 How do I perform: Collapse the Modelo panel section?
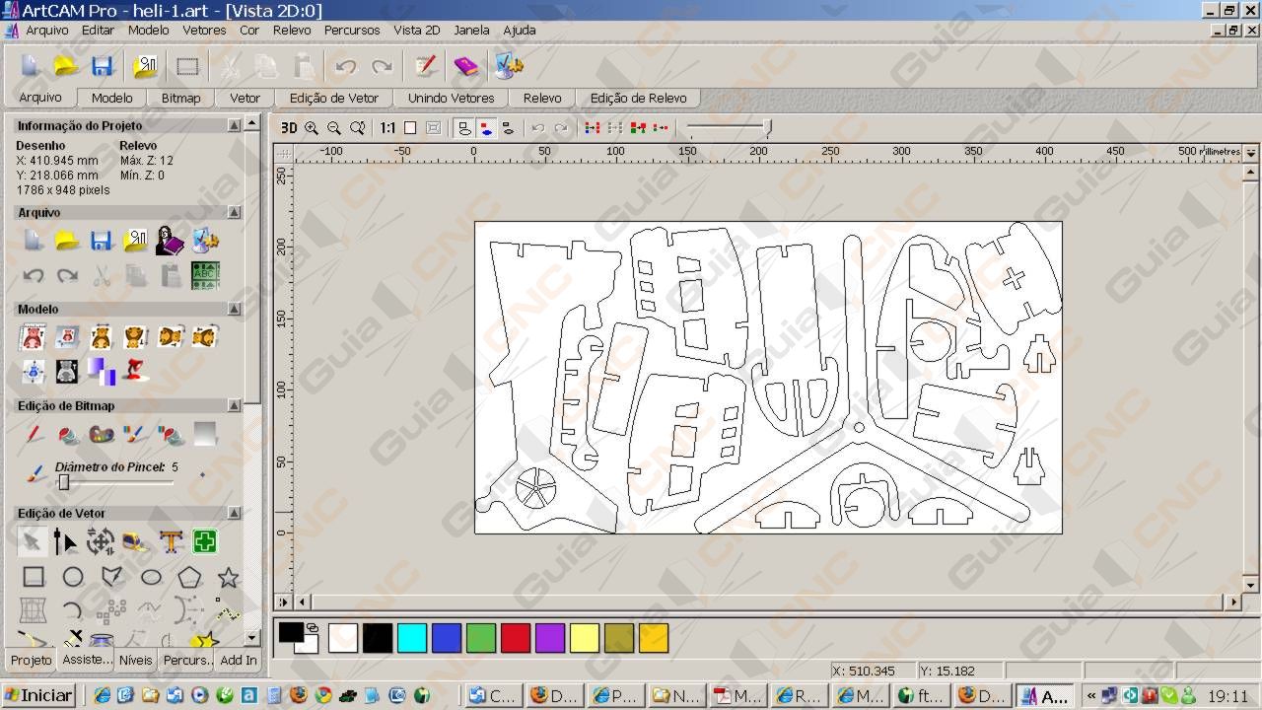coord(234,309)
